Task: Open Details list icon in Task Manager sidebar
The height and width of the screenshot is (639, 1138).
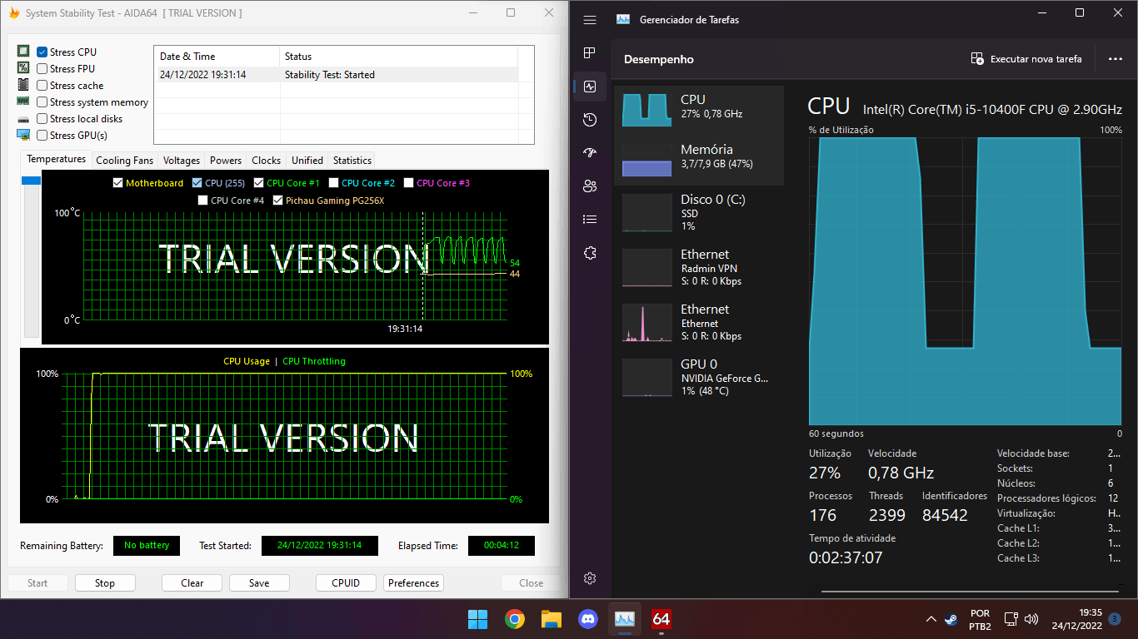Action: pyautogui.click(x=590, y=220)
